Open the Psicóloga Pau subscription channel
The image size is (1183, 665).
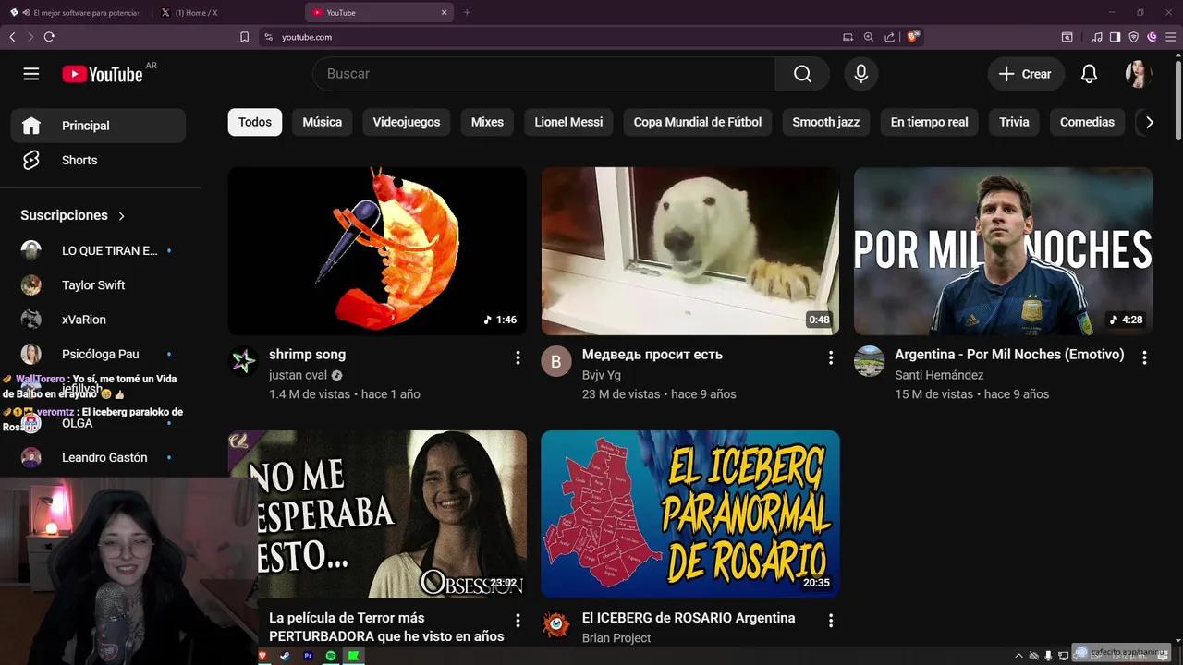click(98, 354)
